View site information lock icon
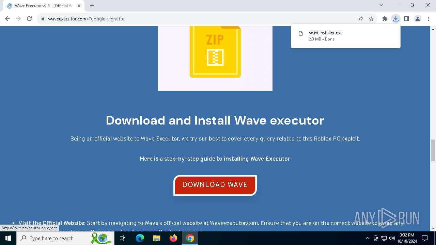This screenshot has height=245, width=436. (x=43, y=19)
